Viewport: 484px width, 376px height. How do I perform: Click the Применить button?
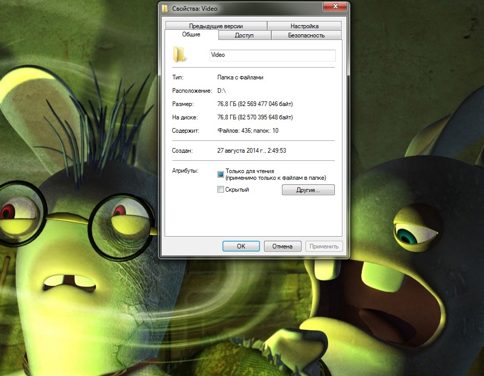pyautogui.click(x=324, y=246)
